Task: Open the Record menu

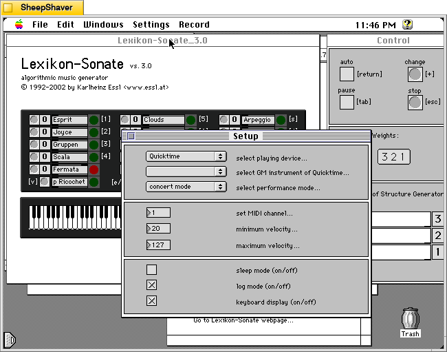Action: coord(194,25)
